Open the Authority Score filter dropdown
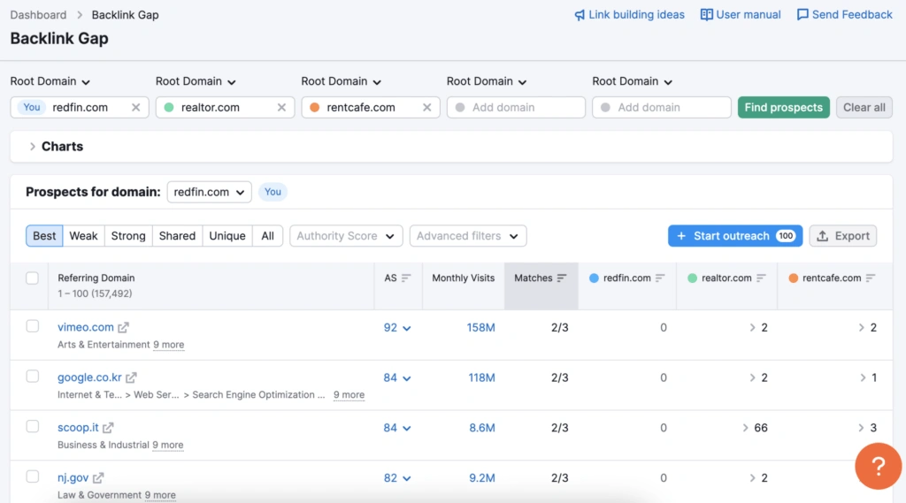The height and width of the screenshot is (503, 906). (x=346, y=236)
